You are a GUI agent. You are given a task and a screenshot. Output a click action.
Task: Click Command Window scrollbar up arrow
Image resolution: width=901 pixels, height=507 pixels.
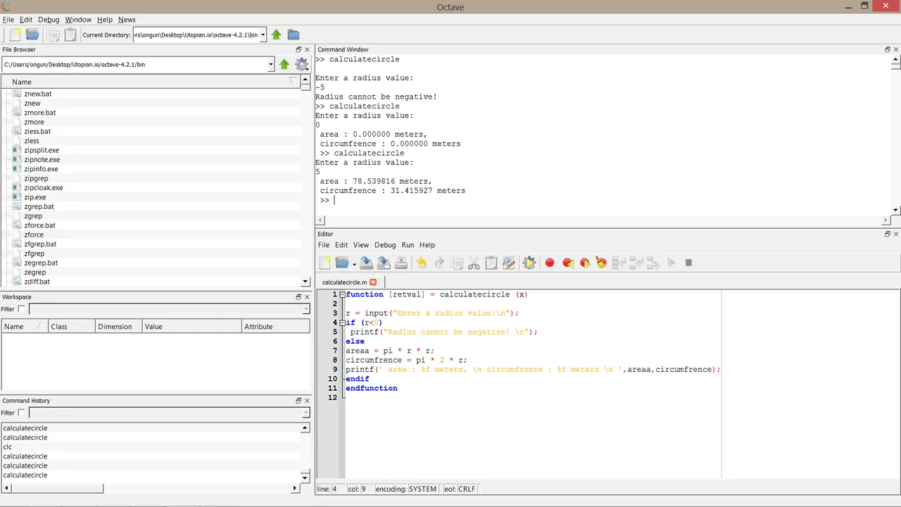pyautogui.click(x=896, y=59)
